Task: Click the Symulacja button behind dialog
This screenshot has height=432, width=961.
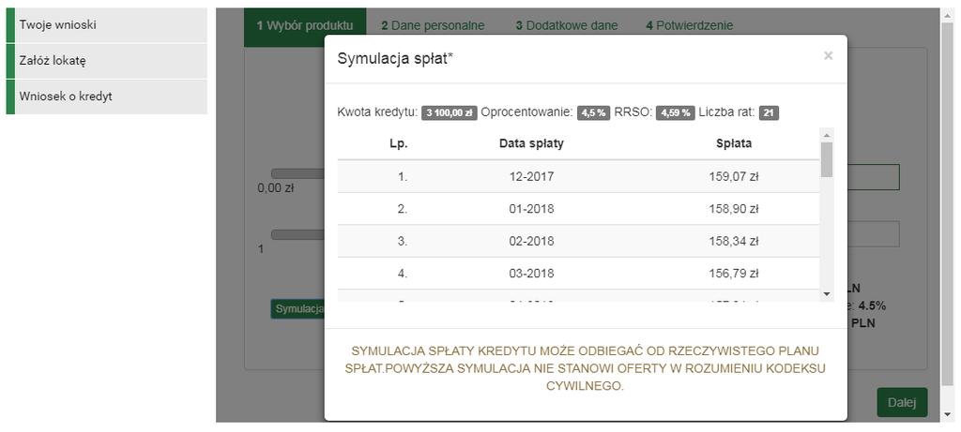Action: pos(297,309)
